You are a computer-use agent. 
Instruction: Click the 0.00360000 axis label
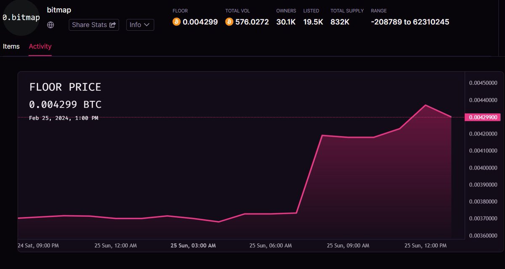(483, 235)
